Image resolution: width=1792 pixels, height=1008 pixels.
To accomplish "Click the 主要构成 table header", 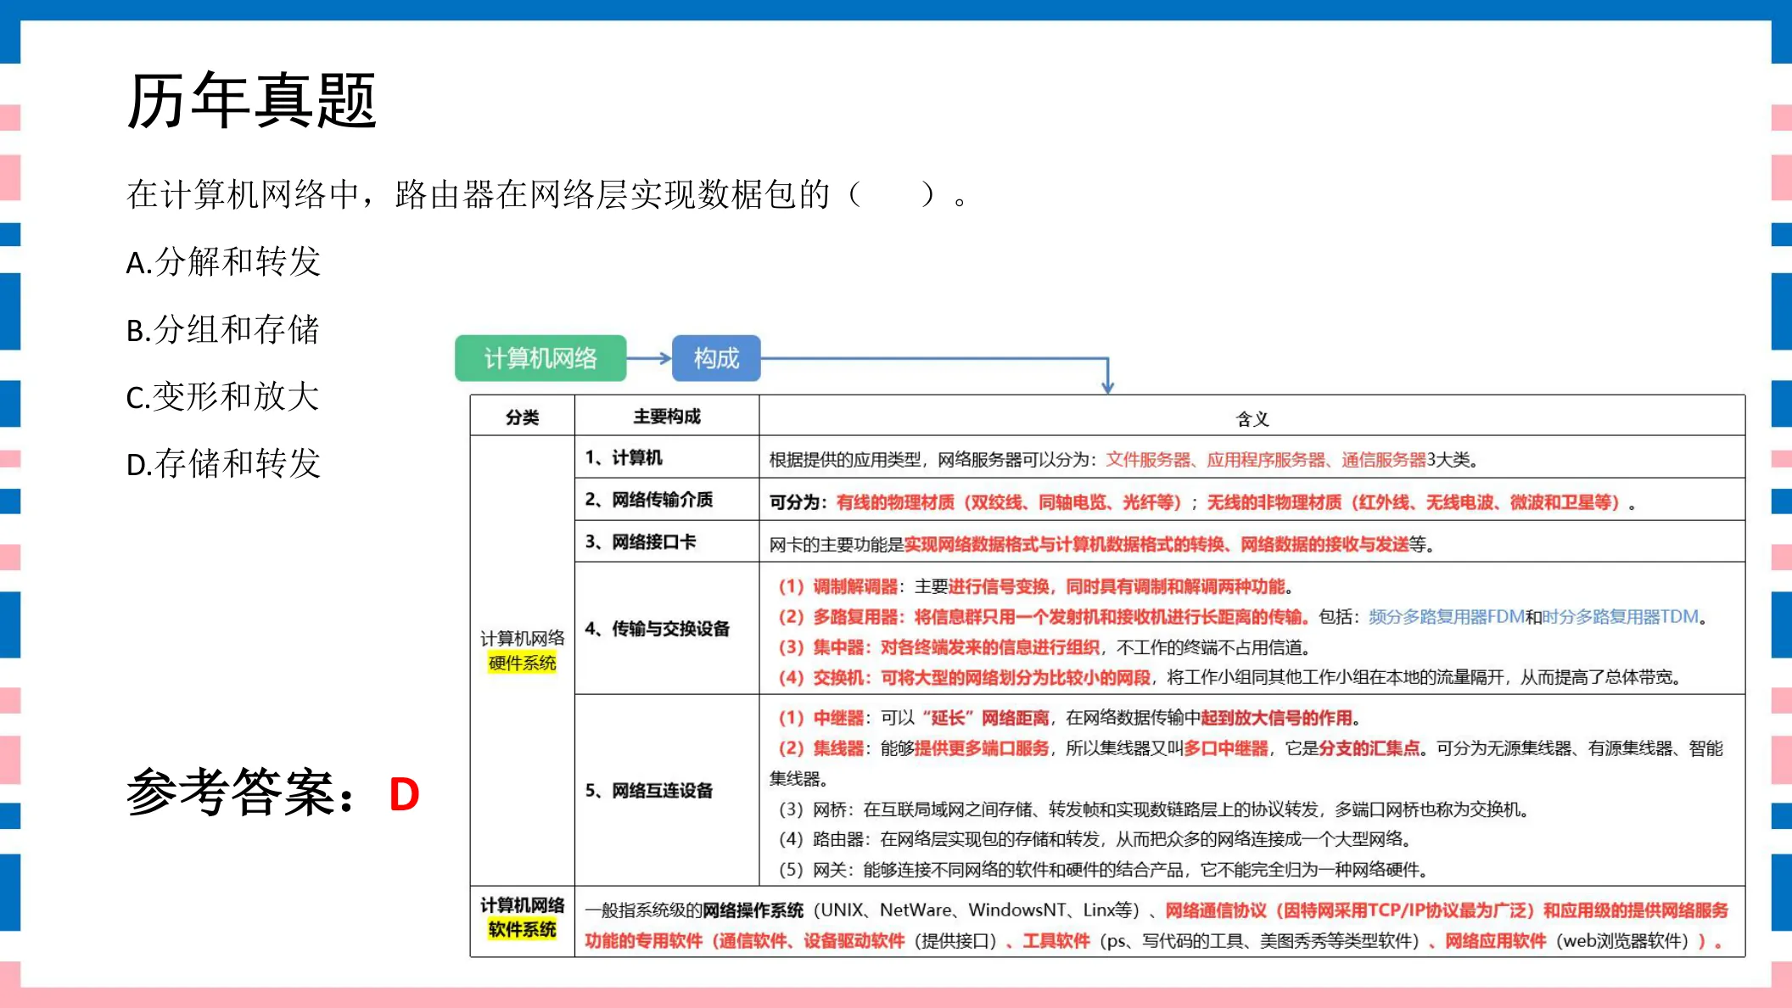I will pyautogui.click(x=667, y=417).
